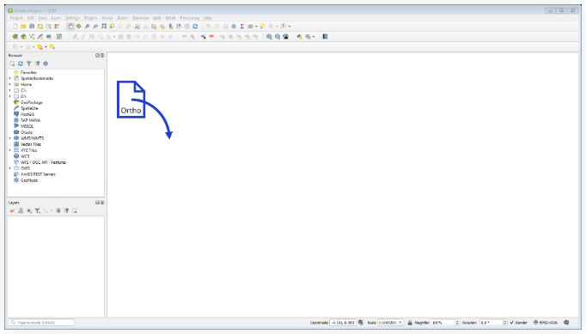Select the GeoPackage entry in Browser
The width and height of the screenshot is (586, 334).
pos(32,102)
